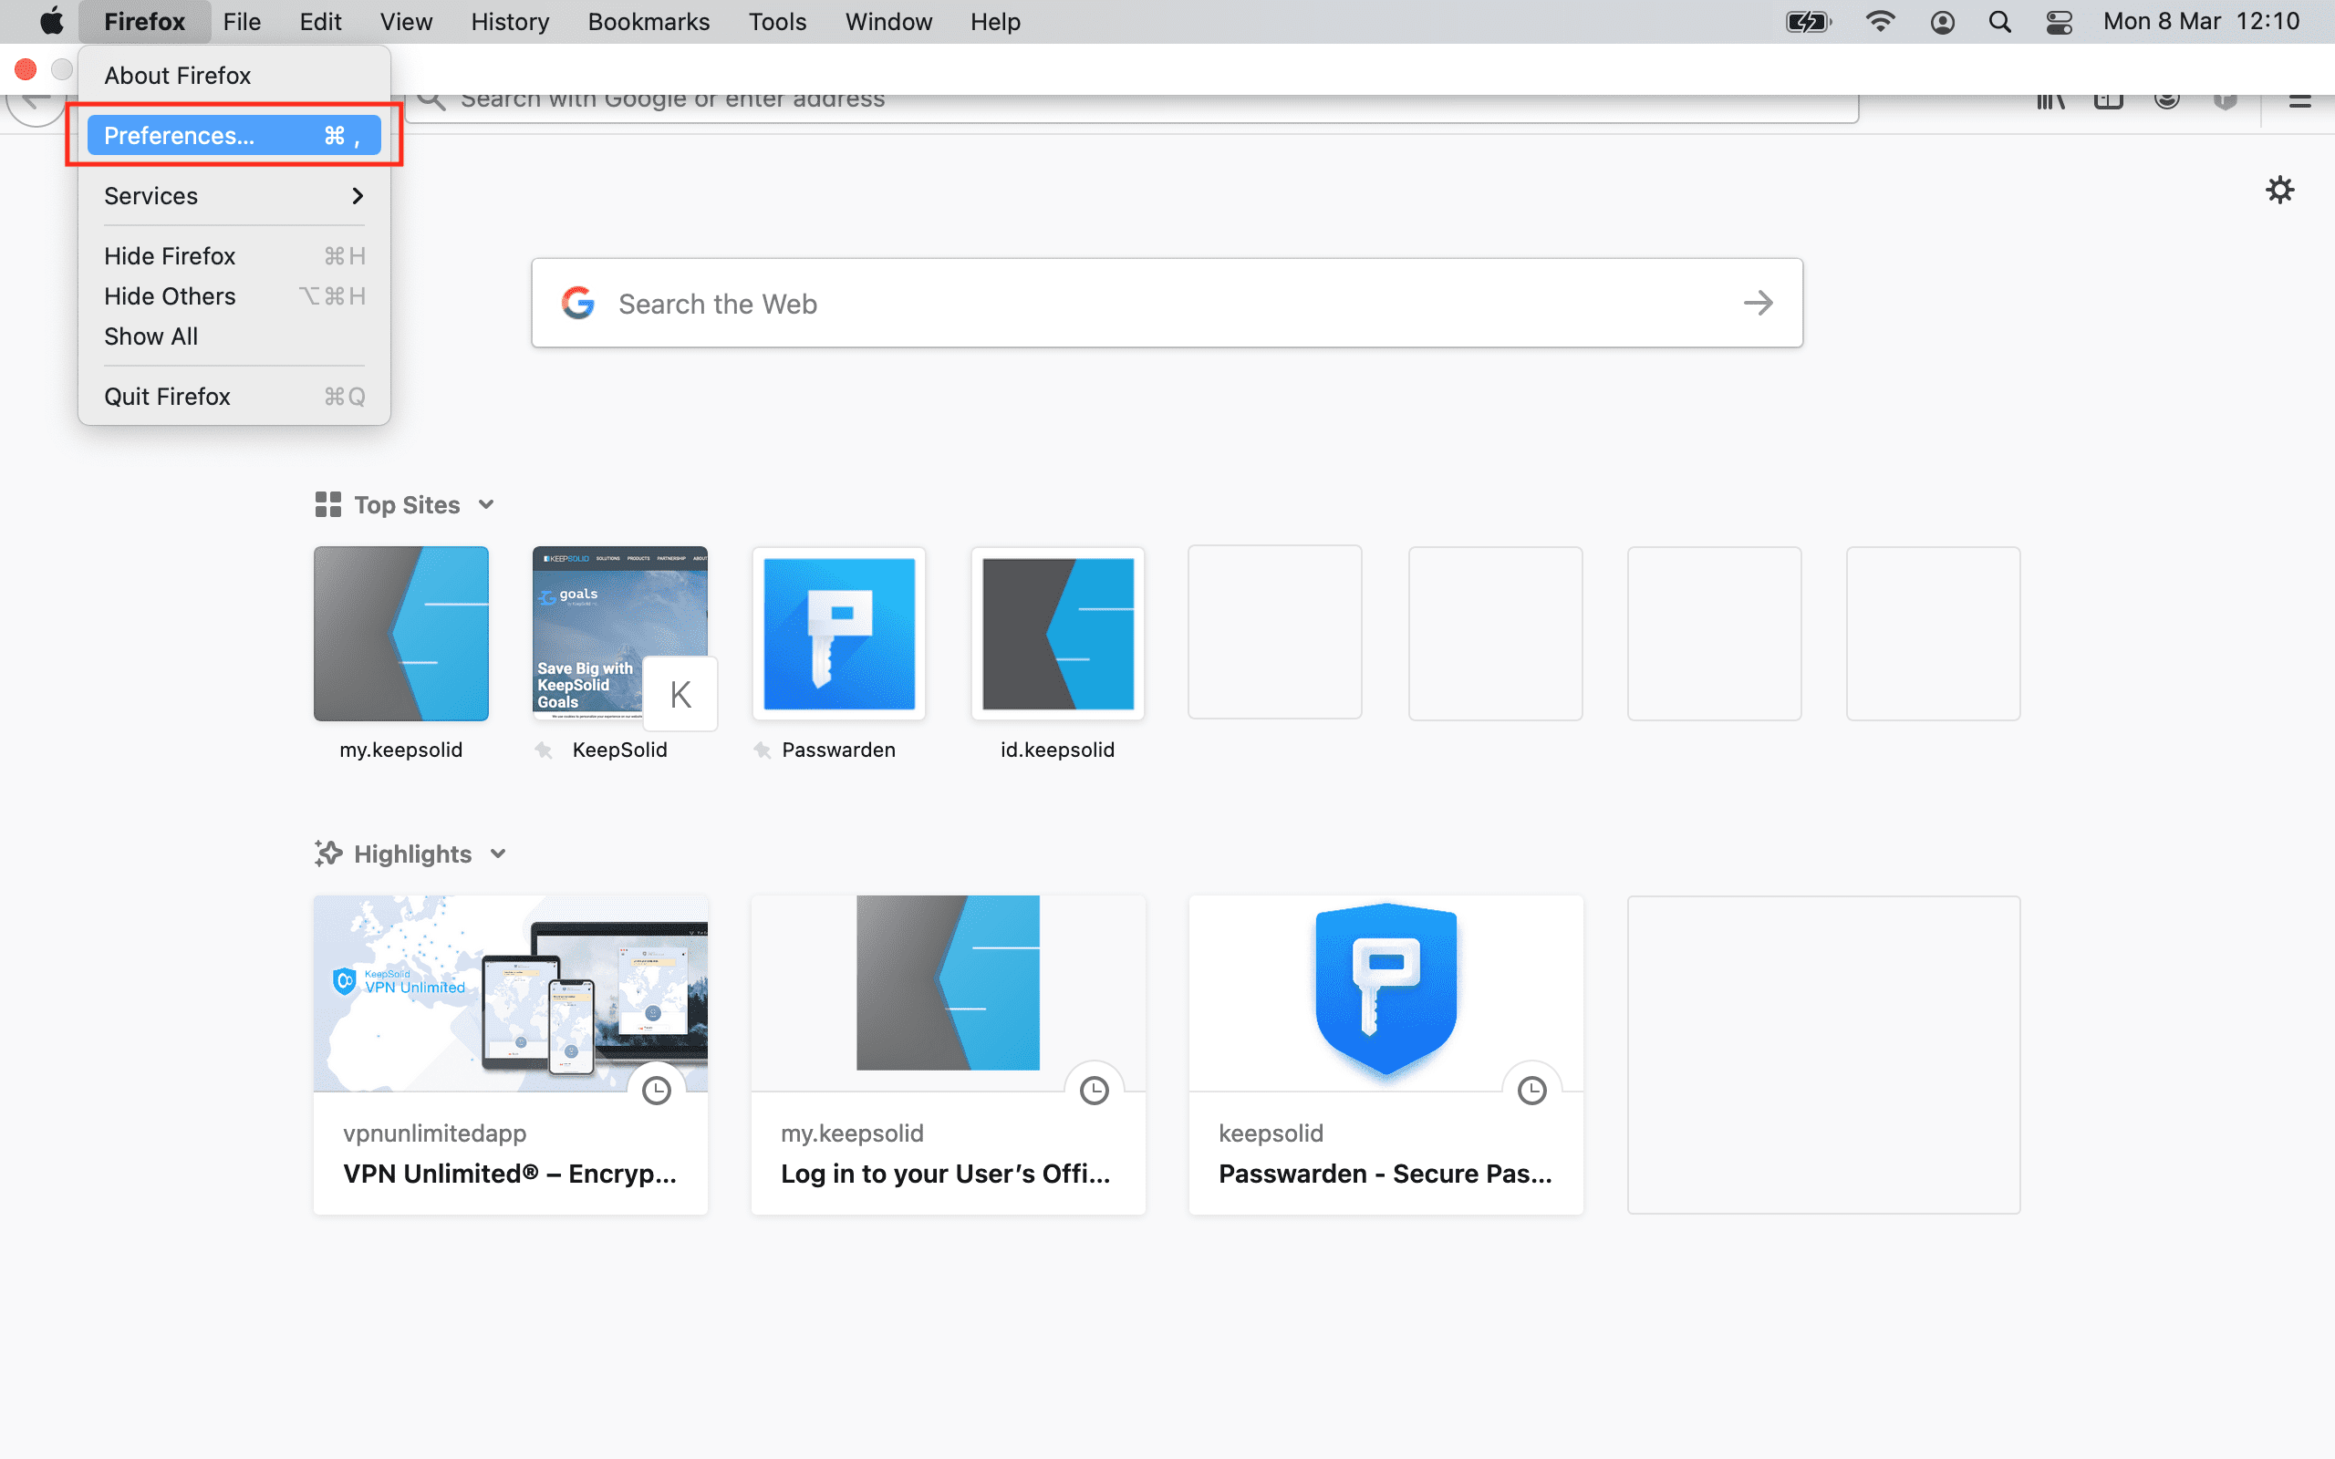Select Hide Others menu entry

click(233, 296)
